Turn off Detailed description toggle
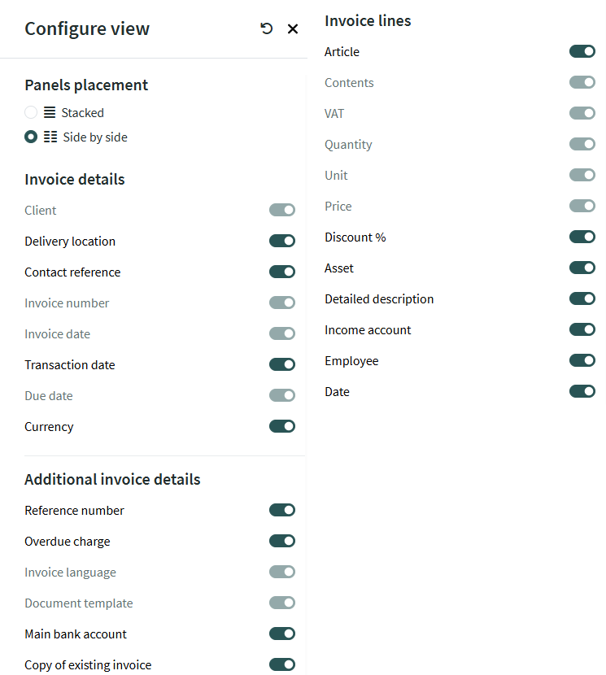Screen dimensions: 606x675 582,298
